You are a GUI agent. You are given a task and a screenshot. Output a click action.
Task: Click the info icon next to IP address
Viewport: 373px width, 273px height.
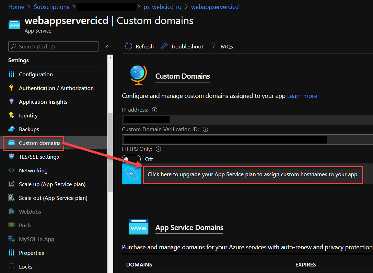154,110
